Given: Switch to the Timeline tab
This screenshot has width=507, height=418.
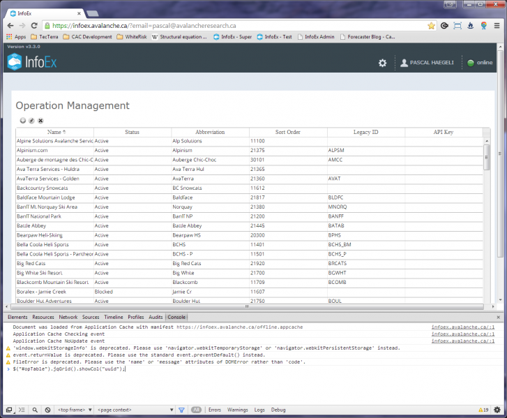Looking at the screenshot, I should (114, 317).
